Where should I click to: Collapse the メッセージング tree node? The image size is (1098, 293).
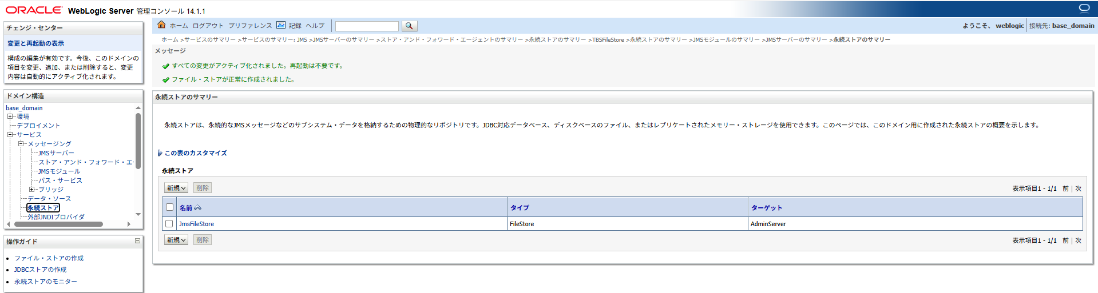[x=21, y=144]
